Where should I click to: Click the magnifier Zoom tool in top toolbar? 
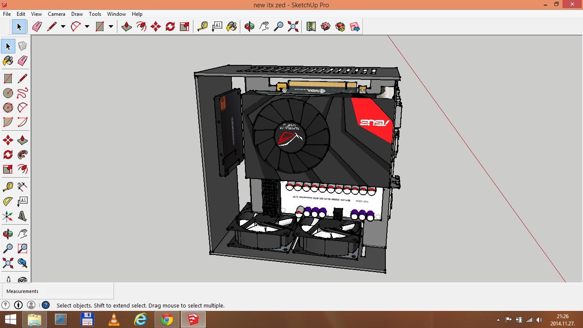coord(279,27)
